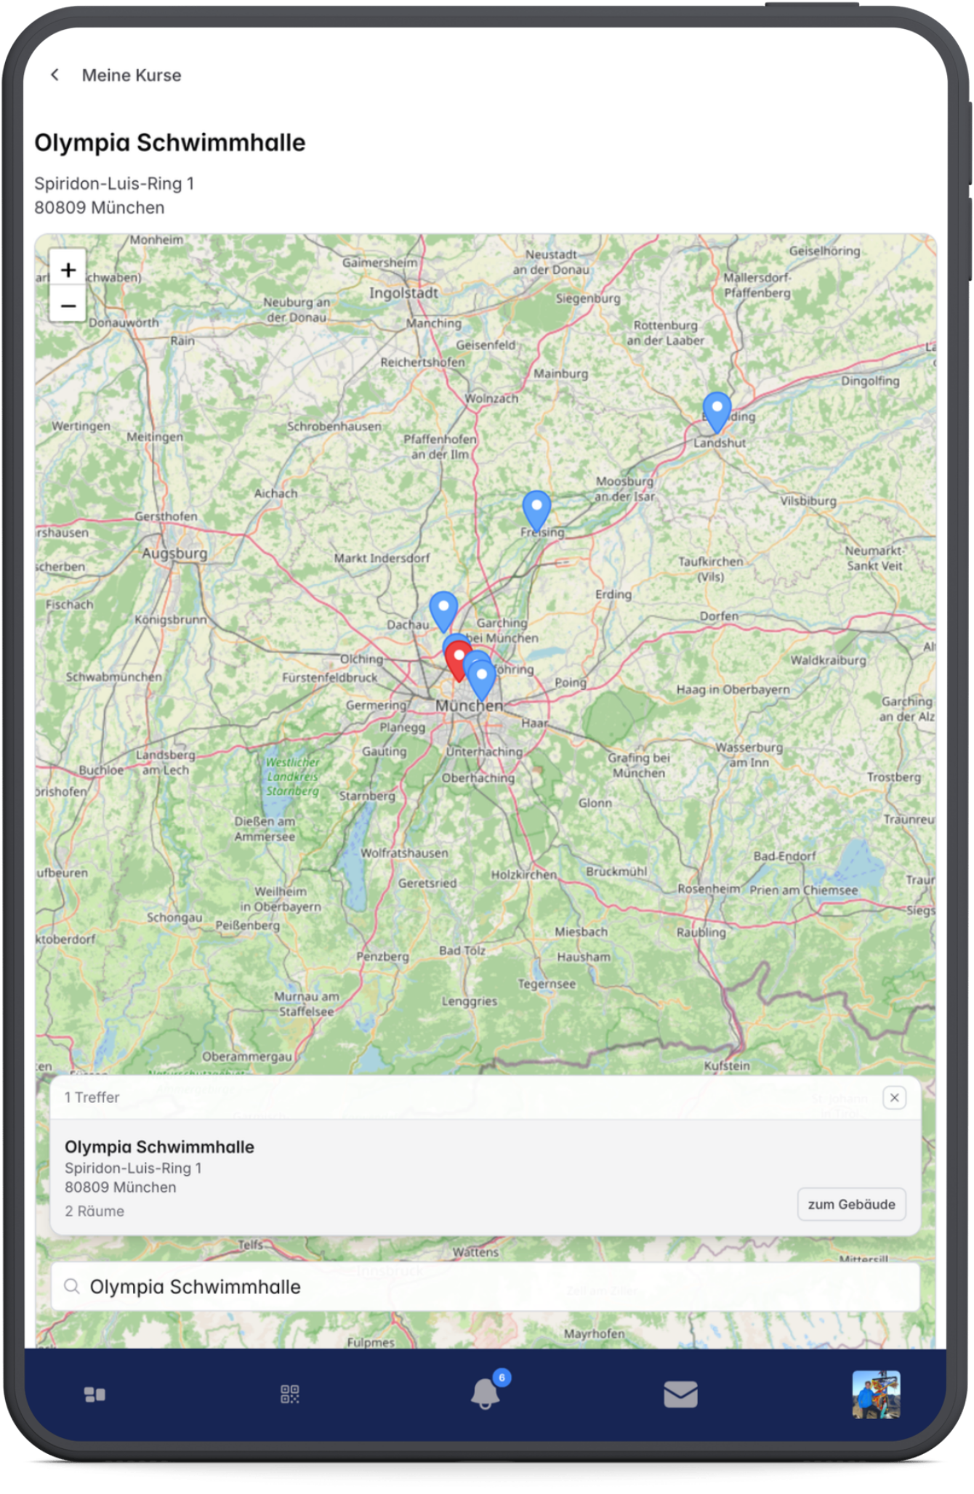The height and width of the screenshot is (1494, 974).
Task: Click the search field containing Olympia Schwimmhalle
Action: [x=486, y=1287]
